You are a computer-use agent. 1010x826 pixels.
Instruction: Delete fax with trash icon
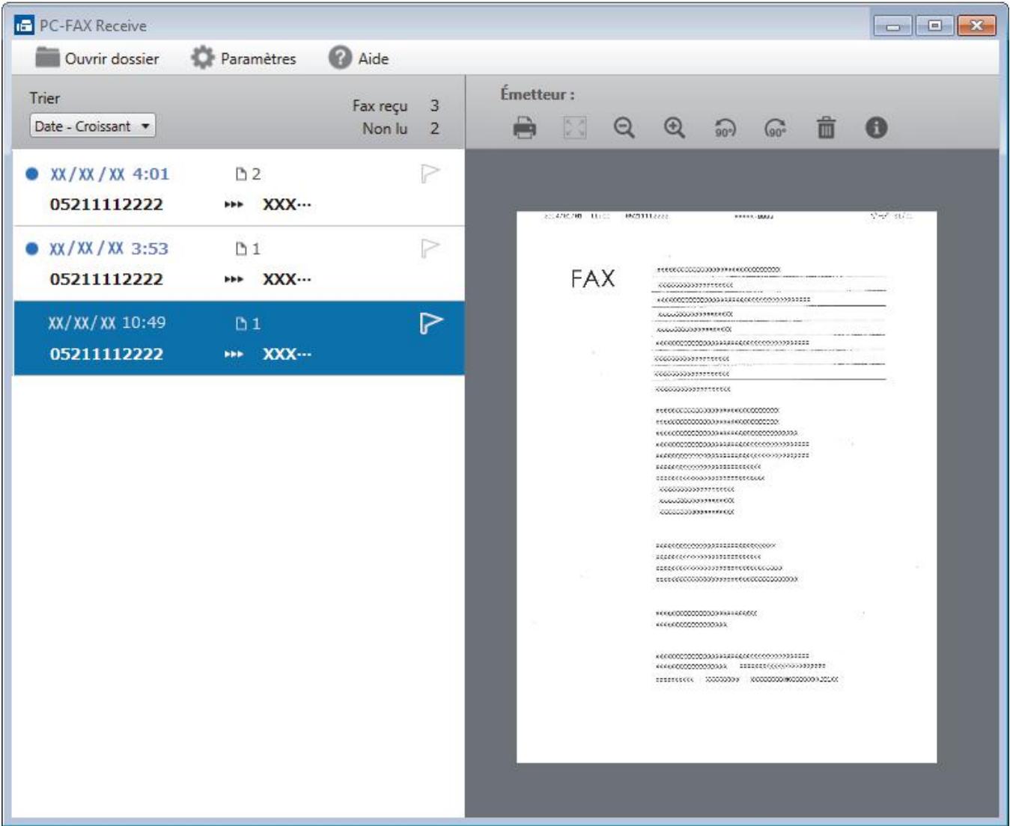[x=826, y=128]
